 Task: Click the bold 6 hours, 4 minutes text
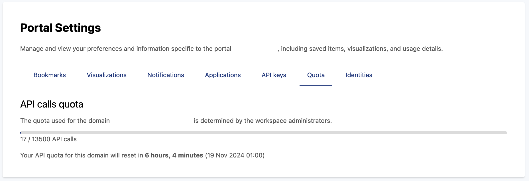(x=174, y=155)
